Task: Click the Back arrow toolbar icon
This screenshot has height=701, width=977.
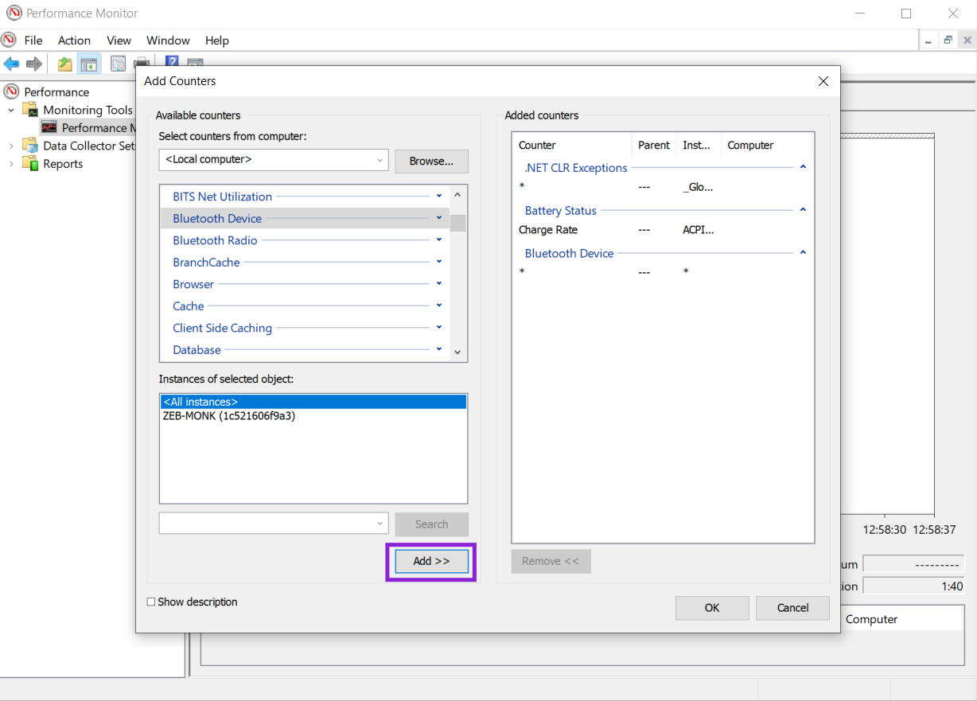Action: pyautogui.click(x=11, y=64)
